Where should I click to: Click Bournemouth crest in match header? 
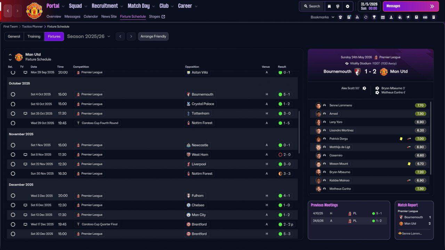[357, 72]
